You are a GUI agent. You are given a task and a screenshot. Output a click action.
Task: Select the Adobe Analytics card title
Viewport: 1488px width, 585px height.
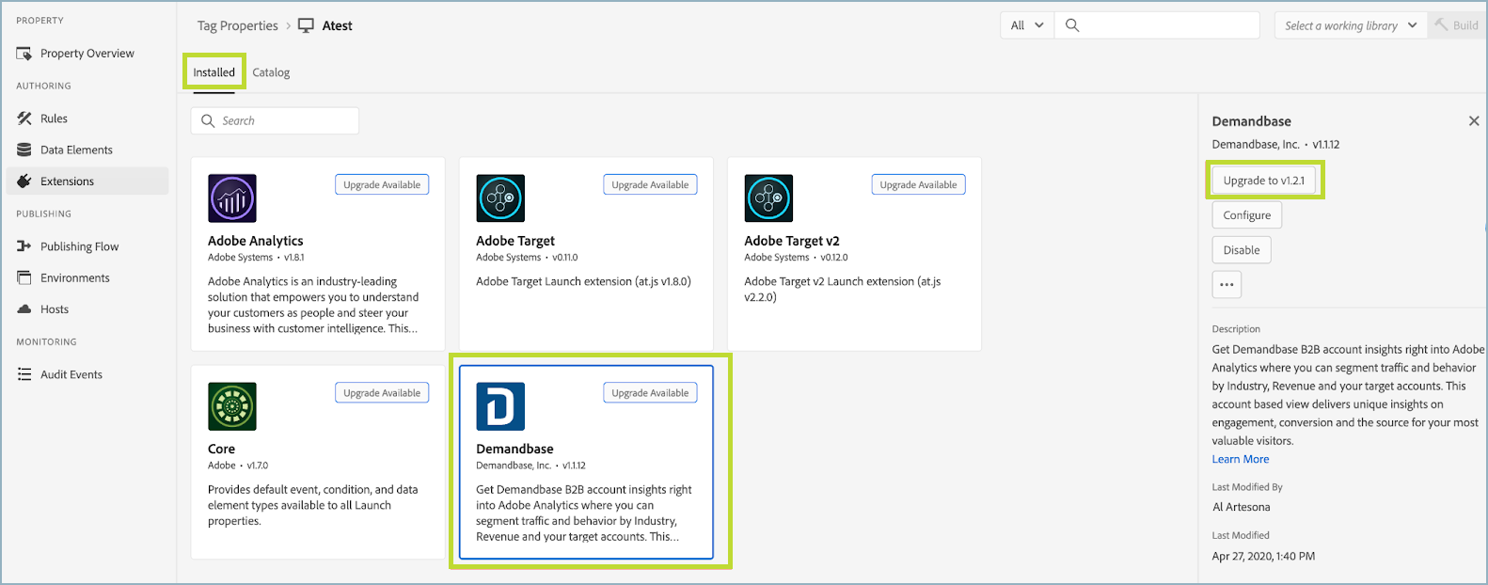click(256, 241)
